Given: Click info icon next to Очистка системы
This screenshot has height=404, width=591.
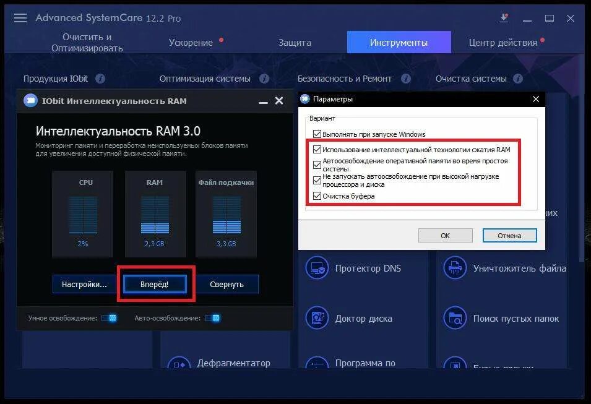Looking at the screenshot, I should pyautogui.click(x=518, y=79).
